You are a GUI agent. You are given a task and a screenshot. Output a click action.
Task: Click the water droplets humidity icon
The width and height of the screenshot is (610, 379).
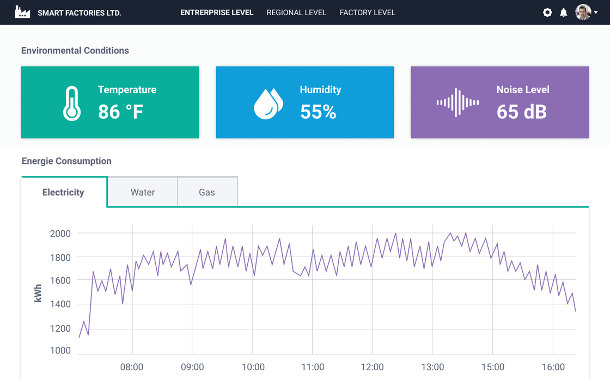(x=269, y=103)
